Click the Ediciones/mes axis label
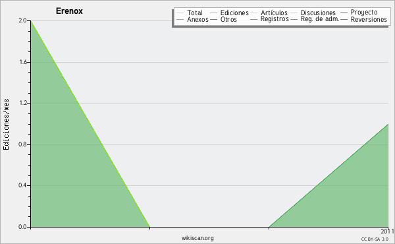This screenshot has width=395, height=244. point(6,125)
